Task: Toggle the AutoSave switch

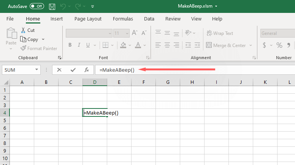Action: [37, 6]
